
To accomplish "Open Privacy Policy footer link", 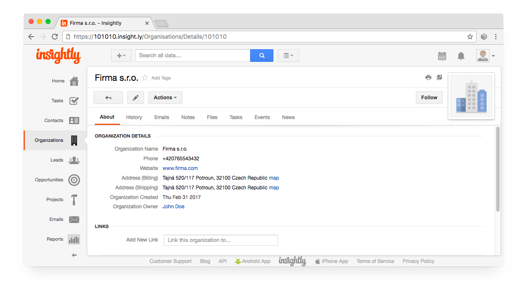I will point(418,261).
